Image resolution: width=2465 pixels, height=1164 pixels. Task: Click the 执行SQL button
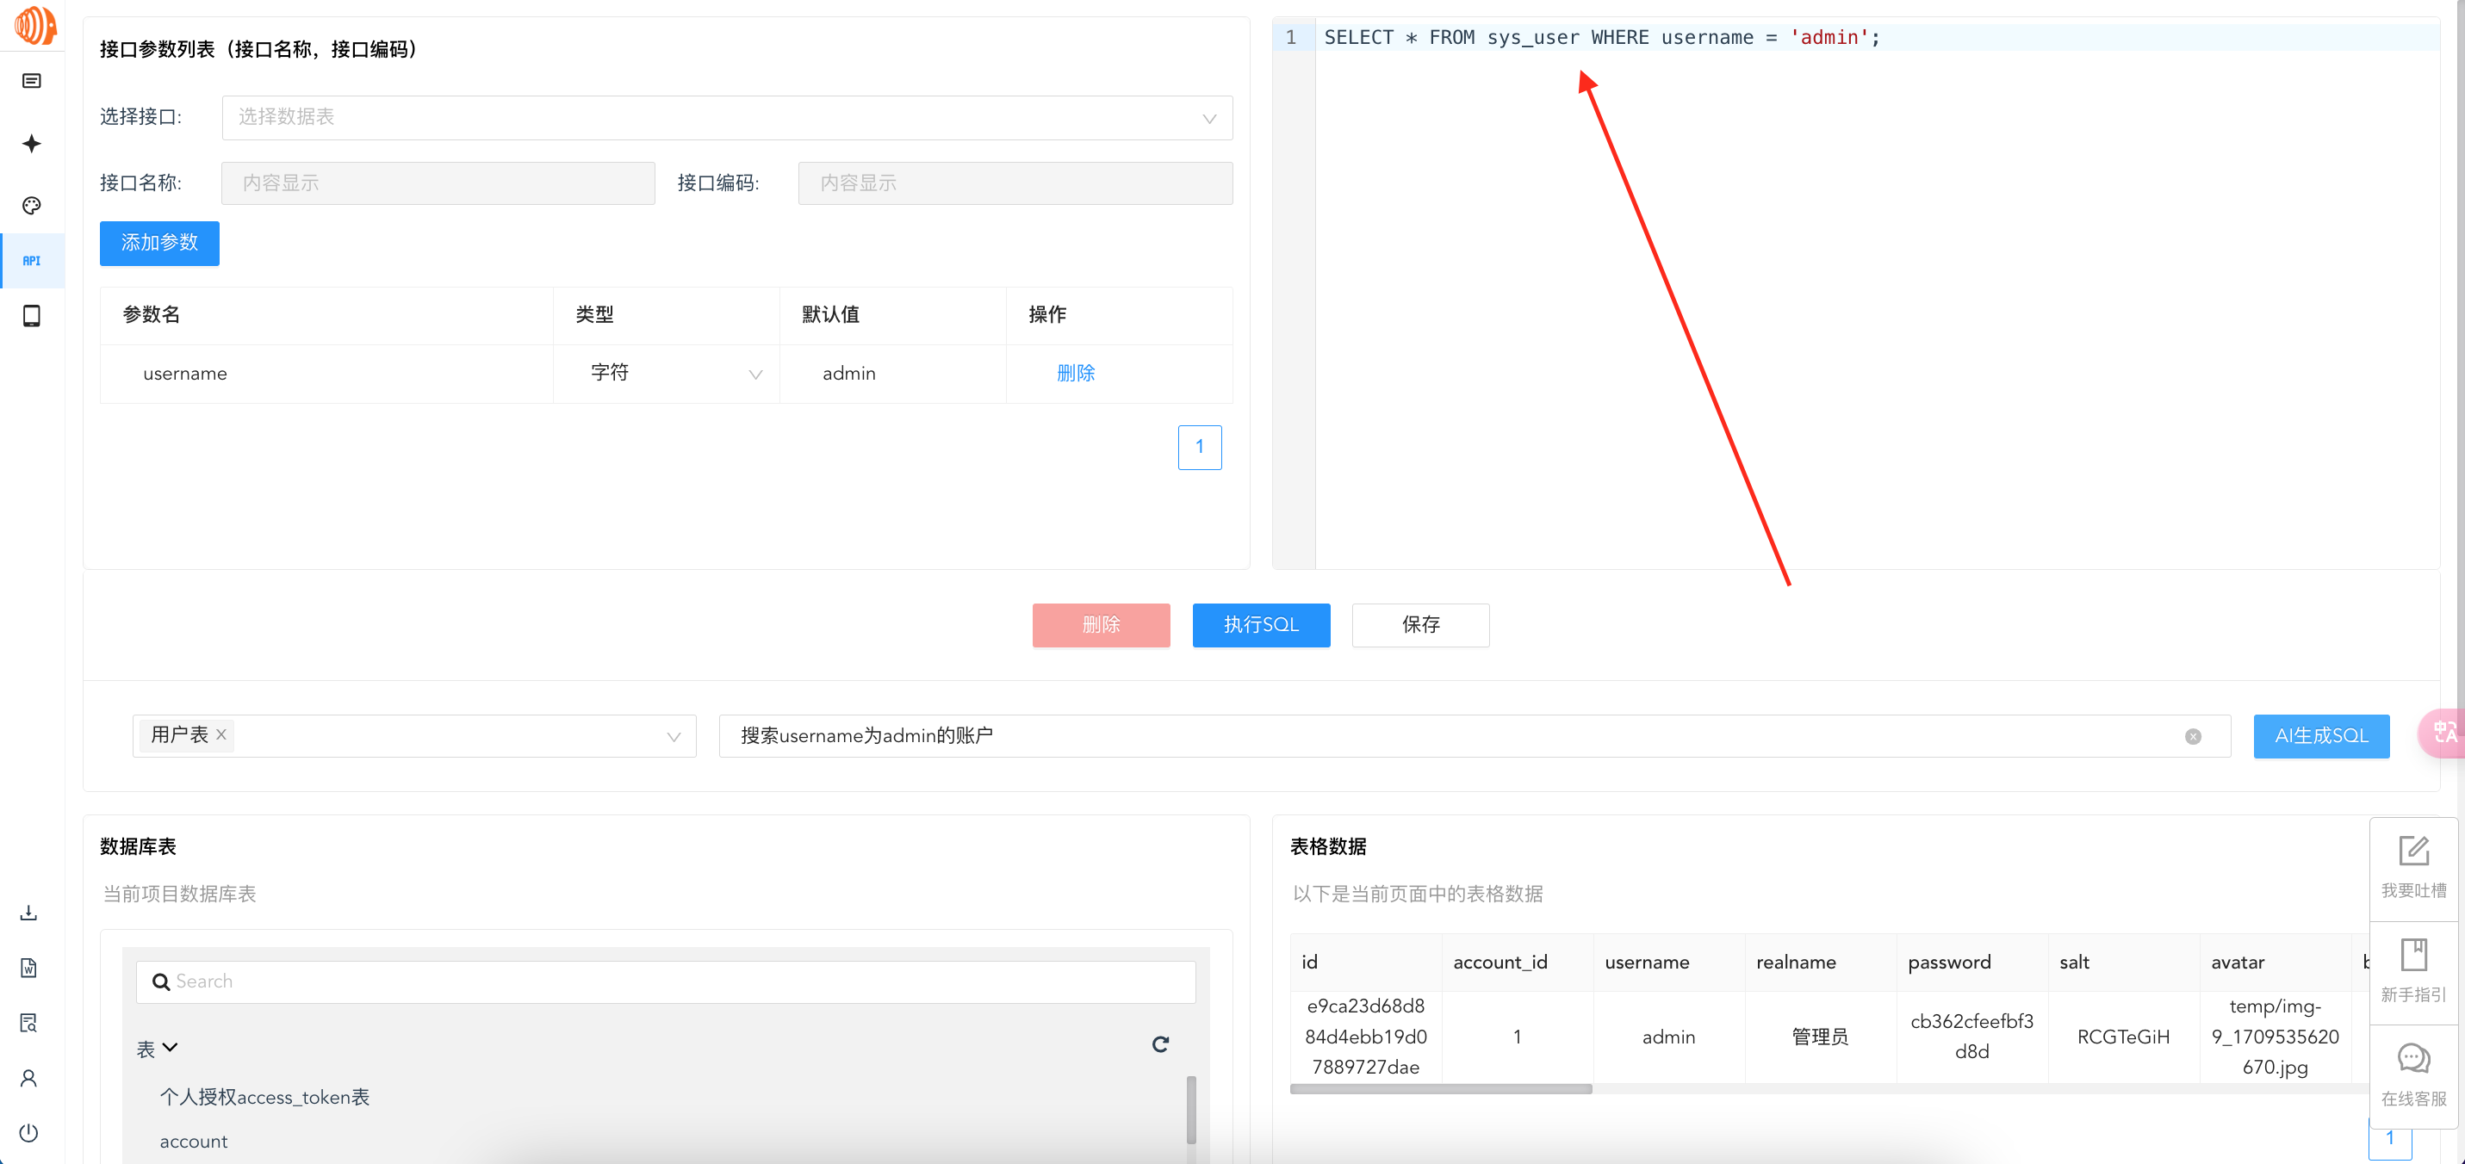[x=1260, y=624]
